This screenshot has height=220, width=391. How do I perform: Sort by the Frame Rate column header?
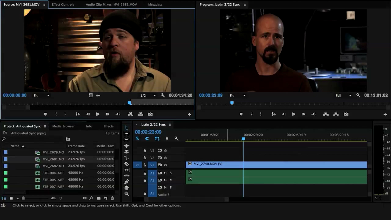click(76, 146)
